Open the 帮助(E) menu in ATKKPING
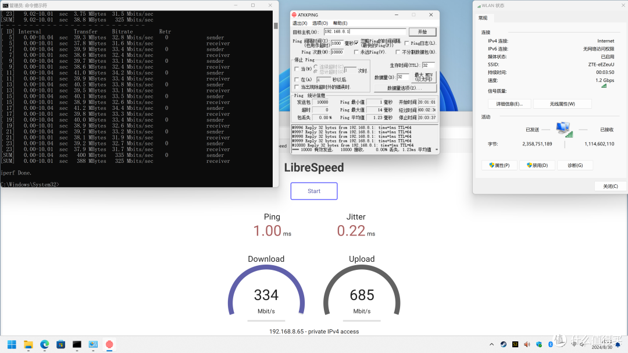 click(340, 23)
